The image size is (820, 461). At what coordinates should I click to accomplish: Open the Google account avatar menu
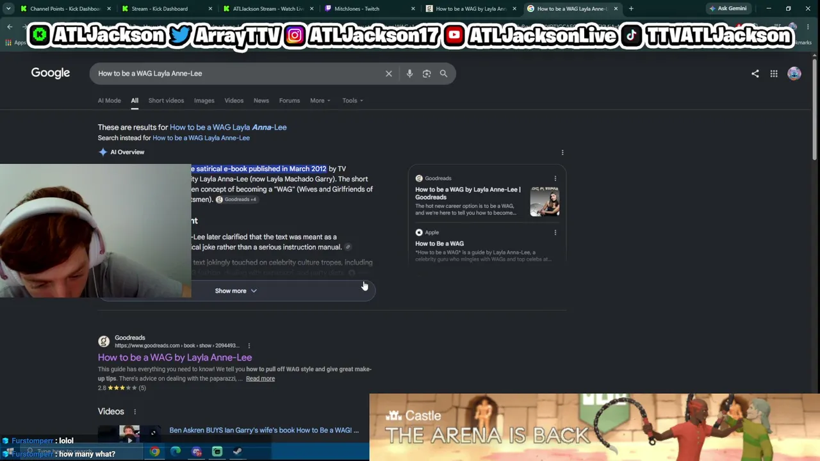point(794,74)
